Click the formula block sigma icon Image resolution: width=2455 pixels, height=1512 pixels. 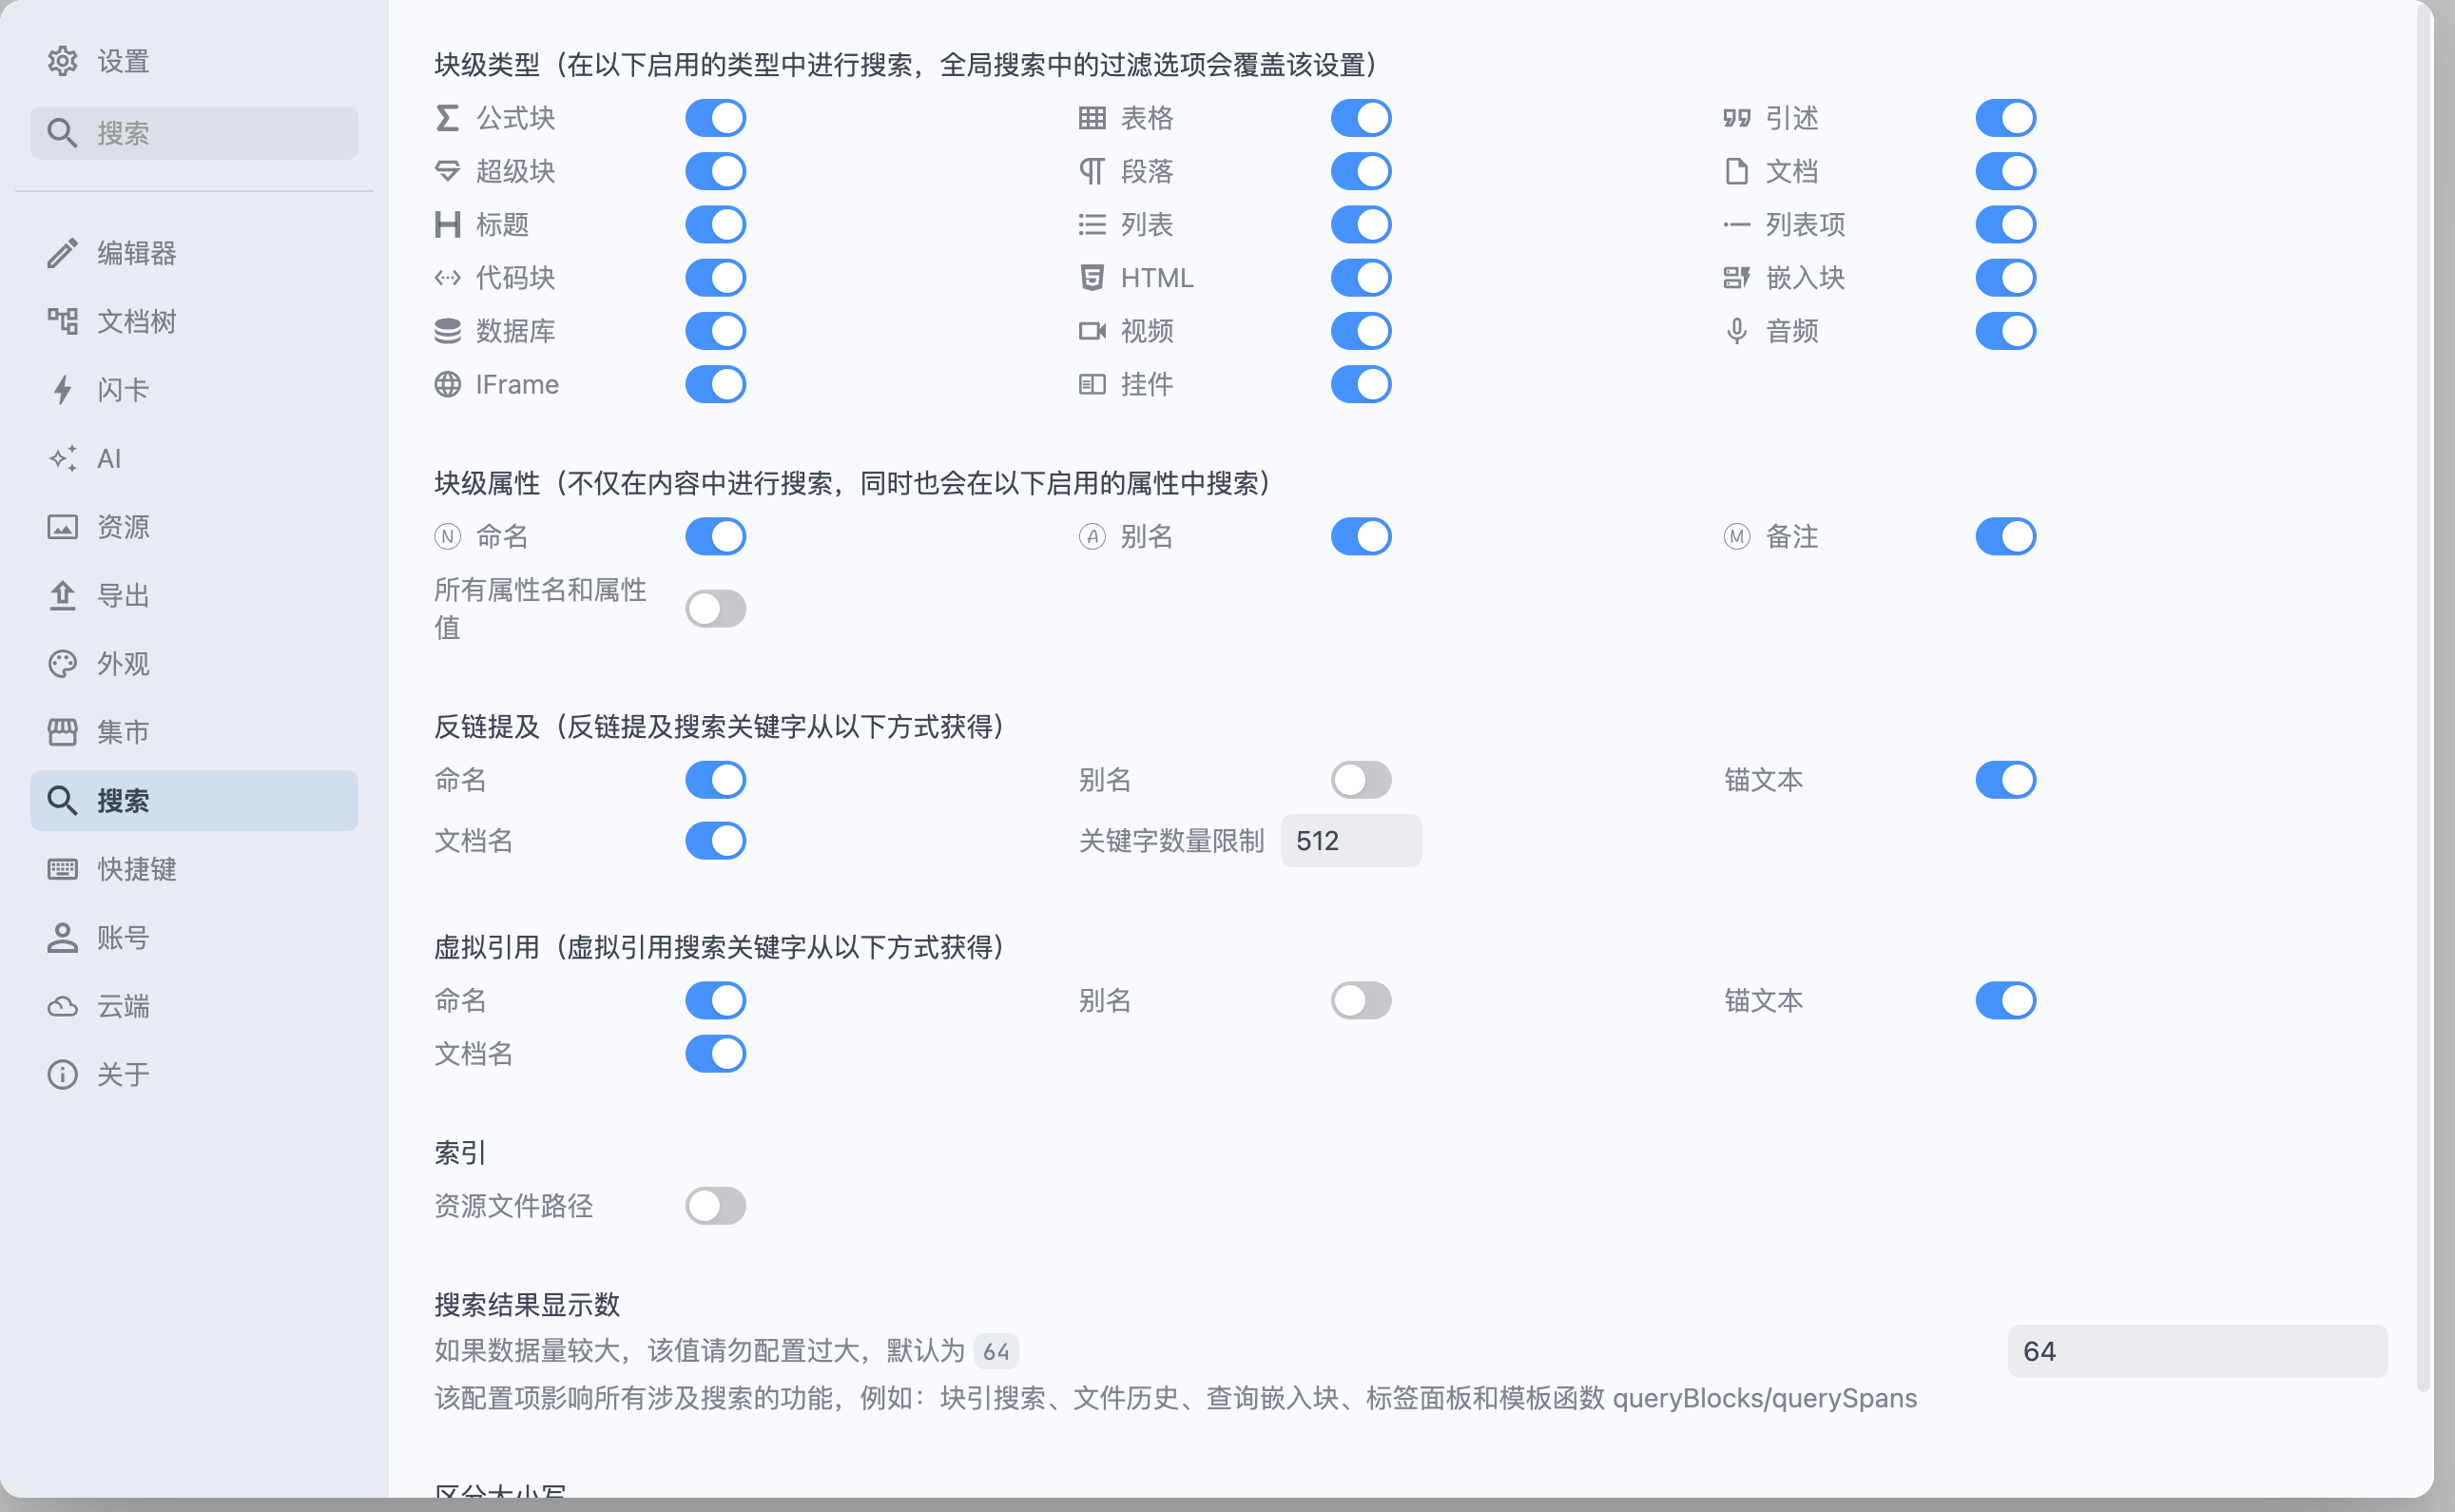pos(447,118)
